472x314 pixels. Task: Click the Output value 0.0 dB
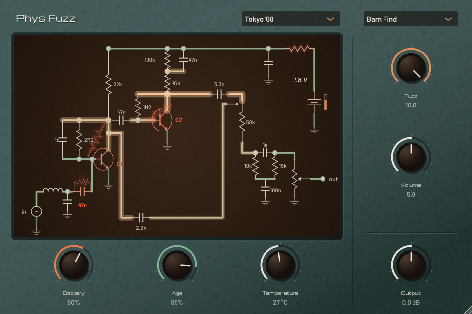click(411, 302)
